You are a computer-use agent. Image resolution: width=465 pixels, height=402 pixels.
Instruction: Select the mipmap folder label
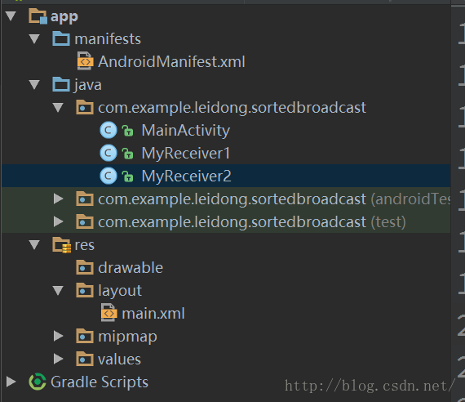tap(127, 337)
